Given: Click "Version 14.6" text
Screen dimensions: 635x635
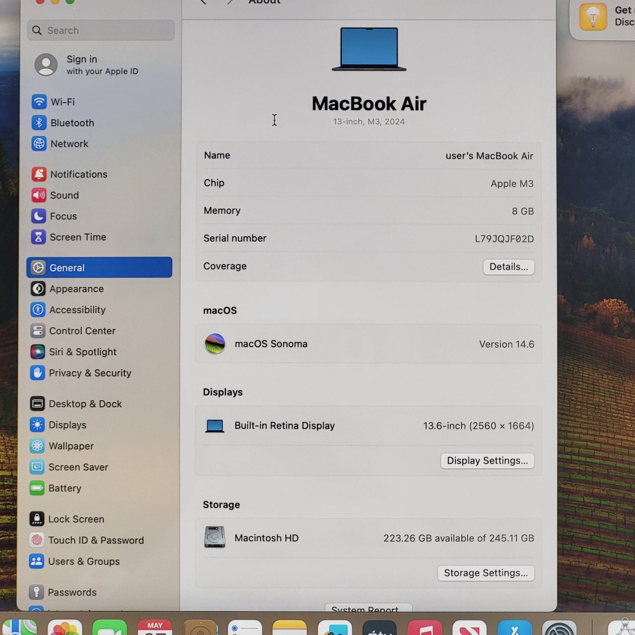Looking at the screenshot, I should (x=507, y=345).
